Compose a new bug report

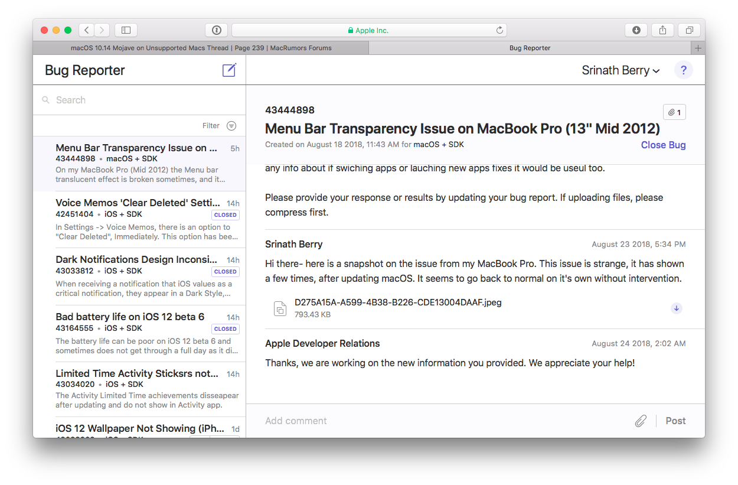click(229, 70)
